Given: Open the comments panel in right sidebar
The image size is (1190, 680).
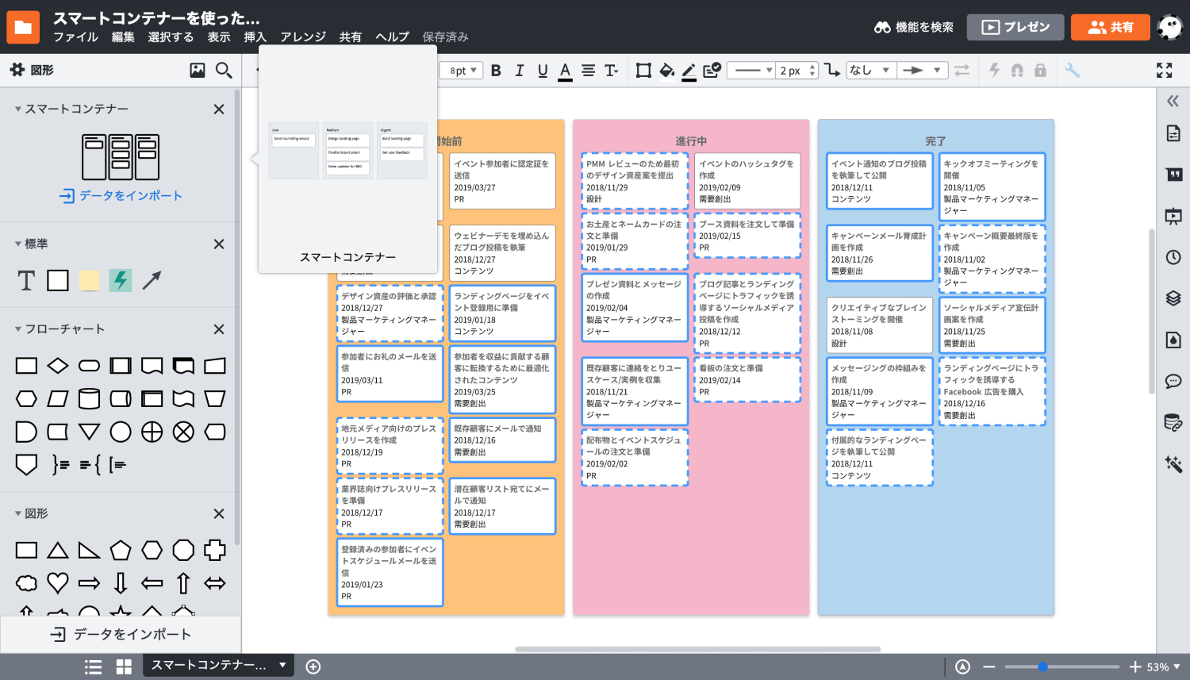Looking at the screenshot, I should pos(1173,382).
